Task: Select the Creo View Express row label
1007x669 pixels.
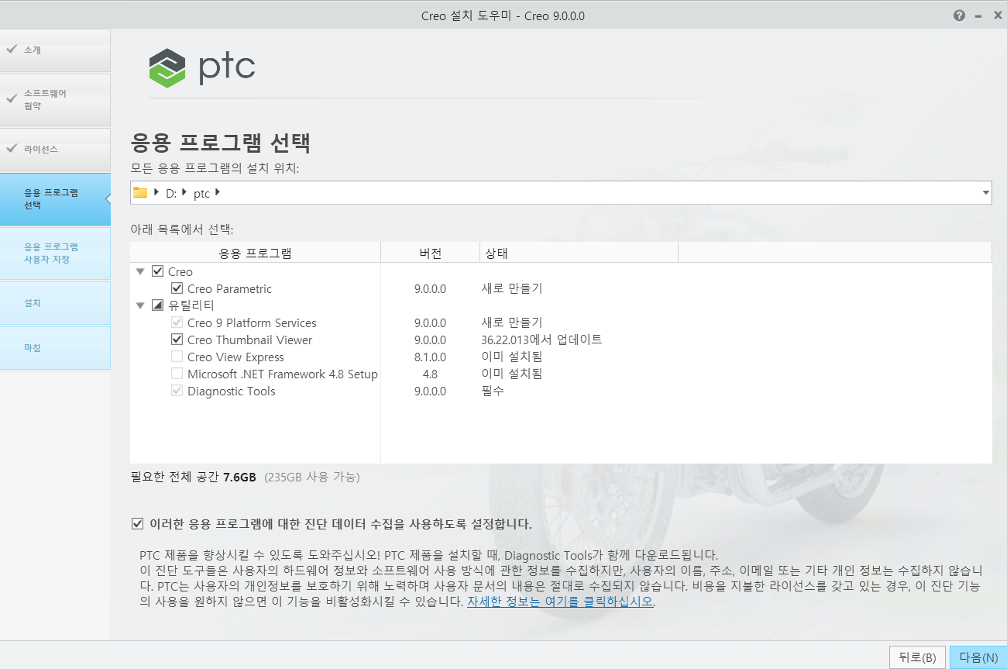Action: tap(235, 357)
